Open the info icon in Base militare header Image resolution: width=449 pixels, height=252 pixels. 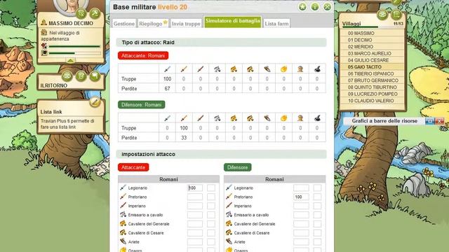315,7
